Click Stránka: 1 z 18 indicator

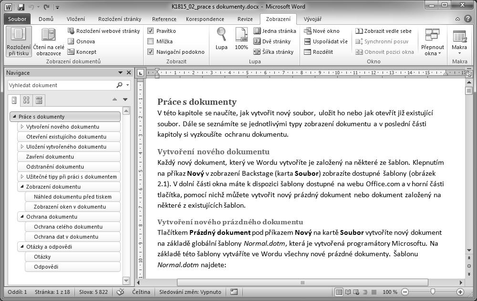tap(52, 292)
